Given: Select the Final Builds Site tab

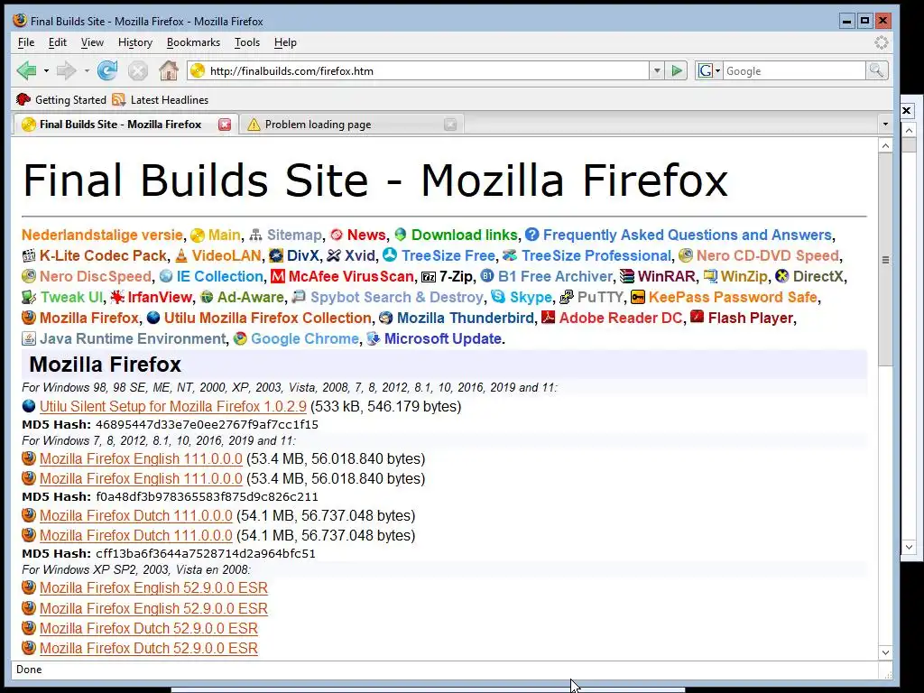Looking at the screenshot, I should click(125, 125).
